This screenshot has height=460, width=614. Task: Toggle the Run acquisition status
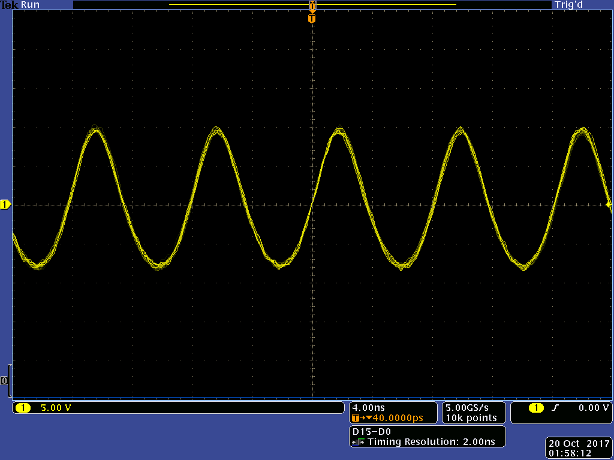pos(31,5)
